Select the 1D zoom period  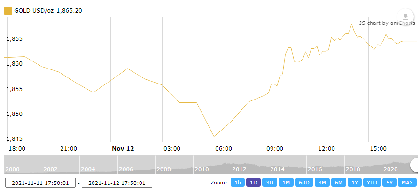tap(254, 183)
